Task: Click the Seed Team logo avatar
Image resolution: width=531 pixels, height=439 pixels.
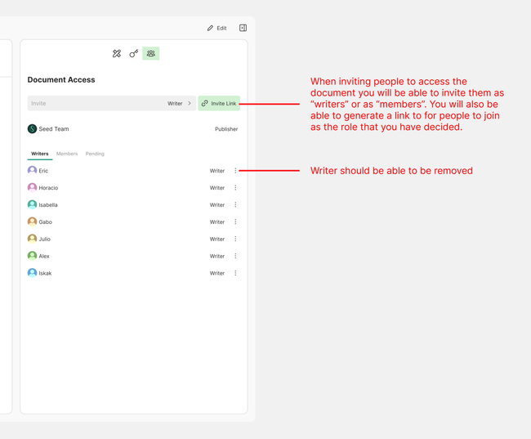Action: coord(32,129)
